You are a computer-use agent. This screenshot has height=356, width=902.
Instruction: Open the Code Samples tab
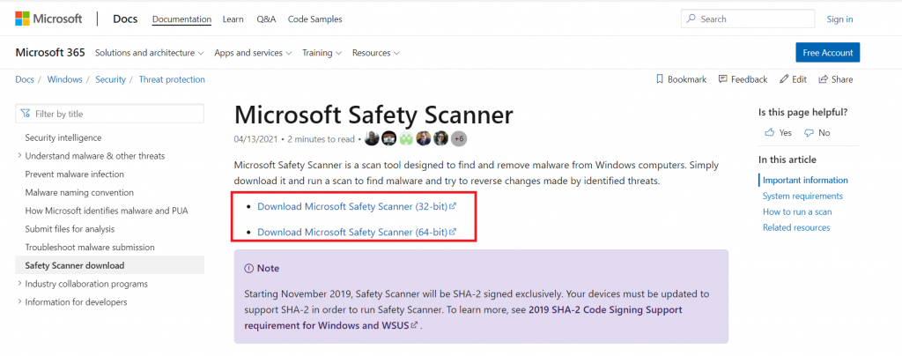314,19
